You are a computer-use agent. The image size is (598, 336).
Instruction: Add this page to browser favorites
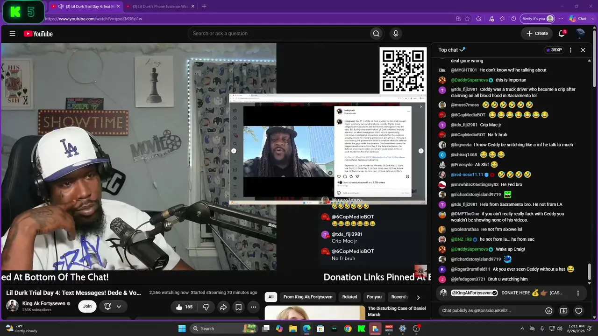coord(467,19)
